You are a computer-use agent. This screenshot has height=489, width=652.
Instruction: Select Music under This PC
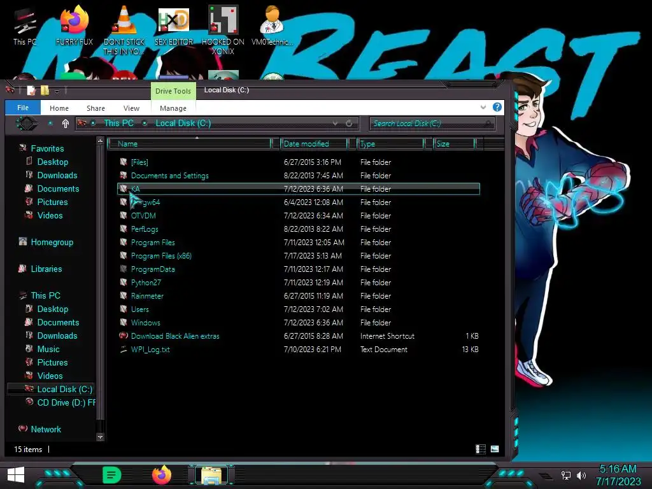click(48, 349)
